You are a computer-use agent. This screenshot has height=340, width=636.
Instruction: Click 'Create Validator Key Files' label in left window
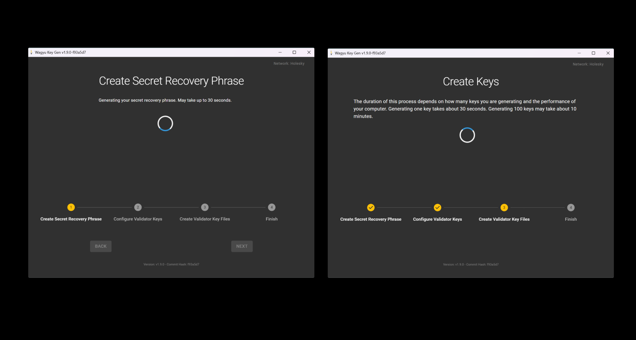(205, 219)
